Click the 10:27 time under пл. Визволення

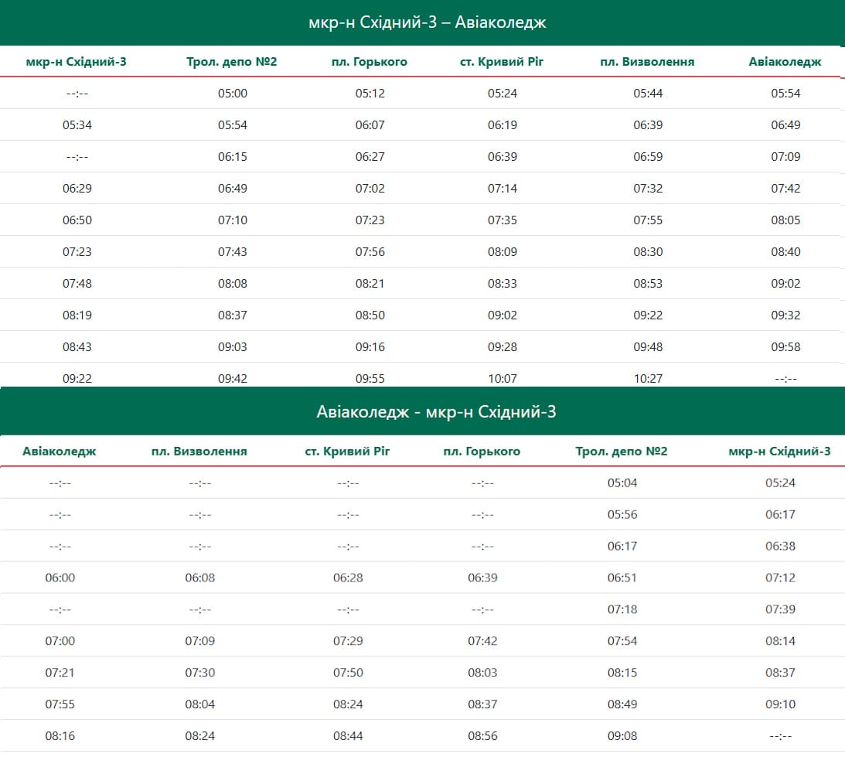pyautogui.click(x=648, y=379)
